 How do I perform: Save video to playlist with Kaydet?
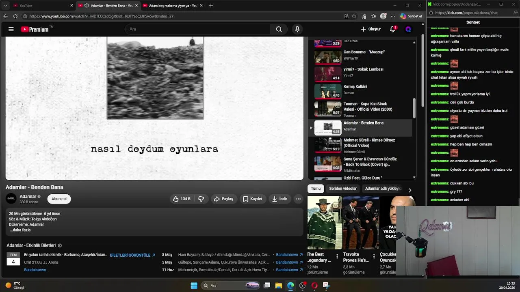coord(253,199)
